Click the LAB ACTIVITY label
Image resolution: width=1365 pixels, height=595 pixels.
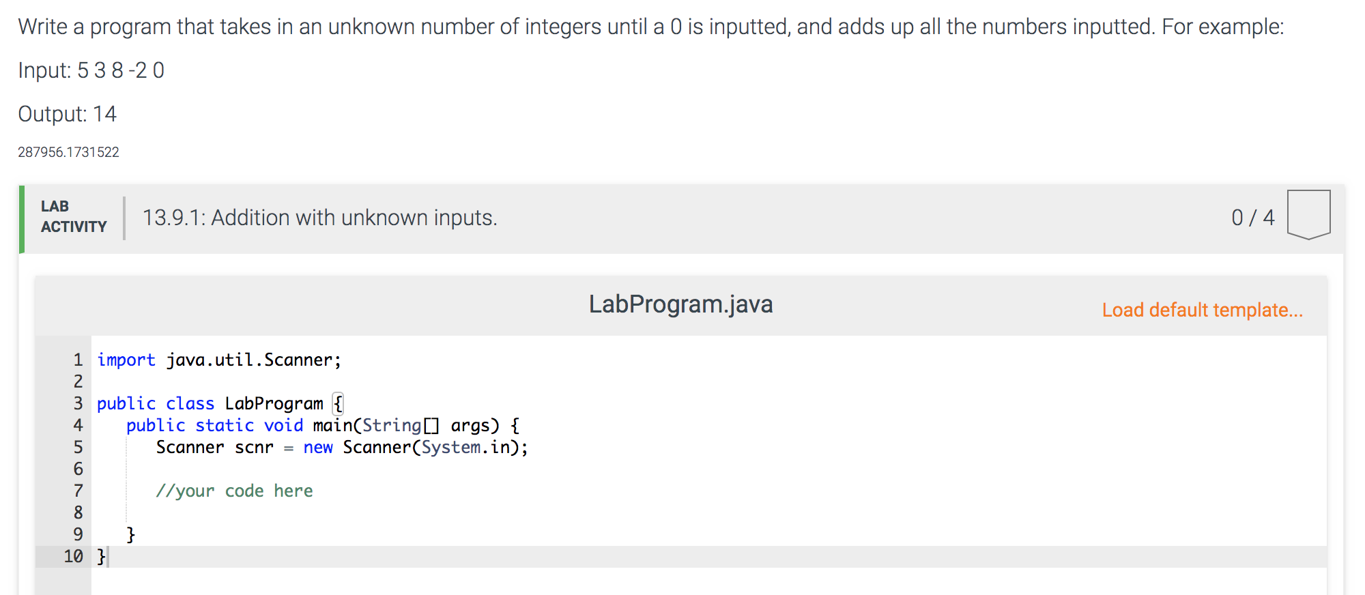coord(74,216)
